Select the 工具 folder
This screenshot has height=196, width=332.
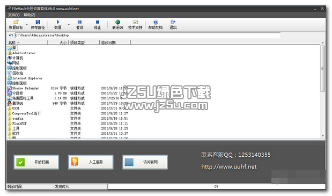tap(13, 128)
